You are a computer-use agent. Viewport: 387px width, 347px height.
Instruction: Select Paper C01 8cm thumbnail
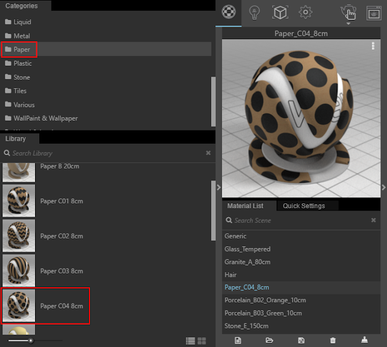[x=19, y=201]
